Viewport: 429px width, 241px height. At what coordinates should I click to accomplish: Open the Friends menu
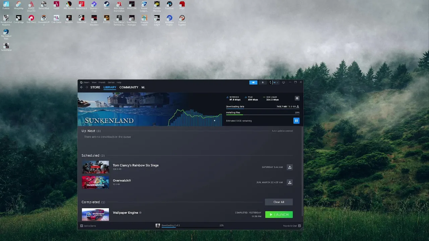pyautogui.click(x=102, y=82)
